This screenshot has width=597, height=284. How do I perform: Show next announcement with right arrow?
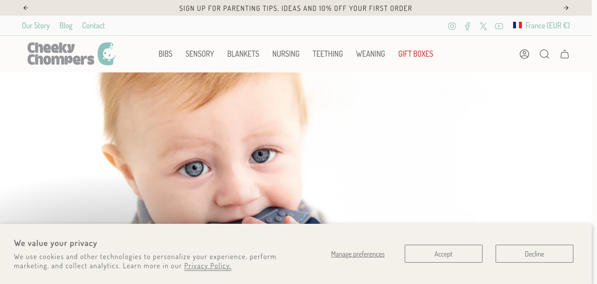point(566,8)
